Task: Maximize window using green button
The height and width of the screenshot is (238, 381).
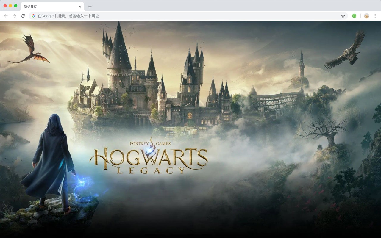Action: tap(16, 6)
